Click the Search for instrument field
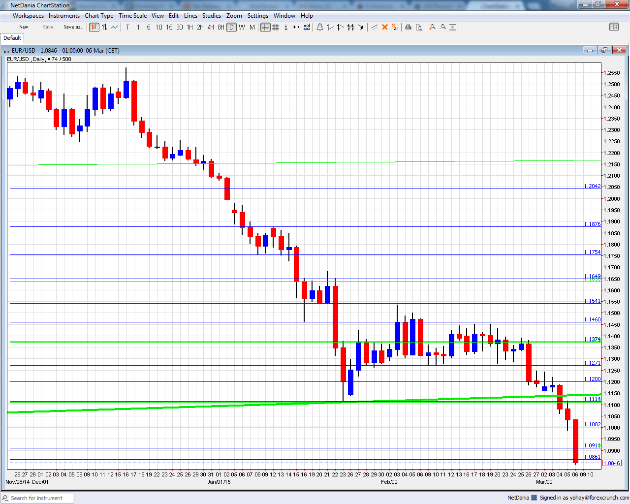630x504 pixels. [37, 498]
